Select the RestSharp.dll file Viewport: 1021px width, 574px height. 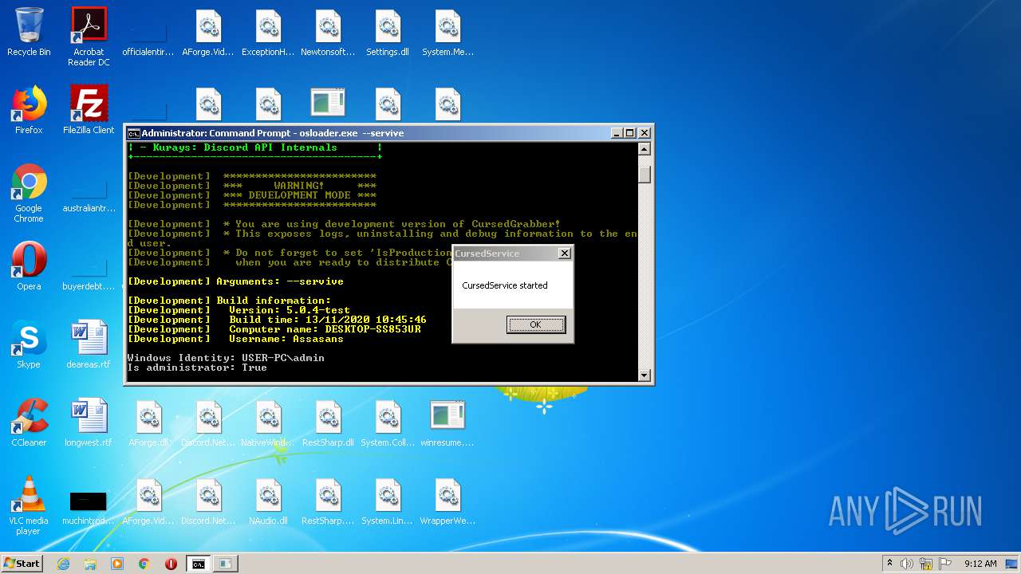click(328, 423)
